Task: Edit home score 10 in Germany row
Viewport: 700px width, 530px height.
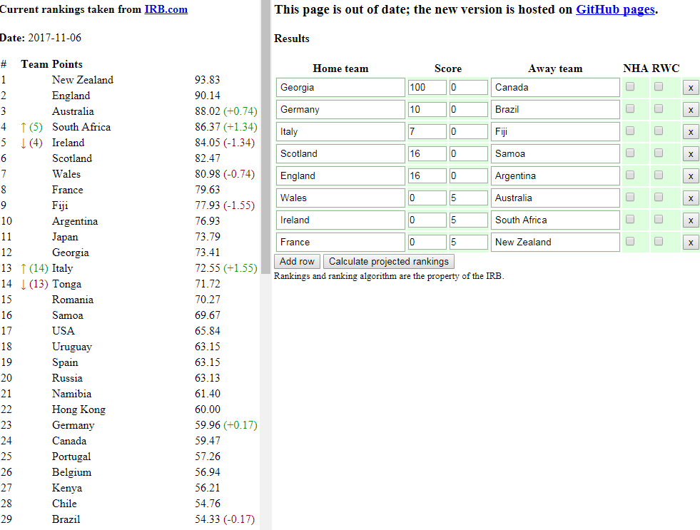Action: [x=427, y=109]
